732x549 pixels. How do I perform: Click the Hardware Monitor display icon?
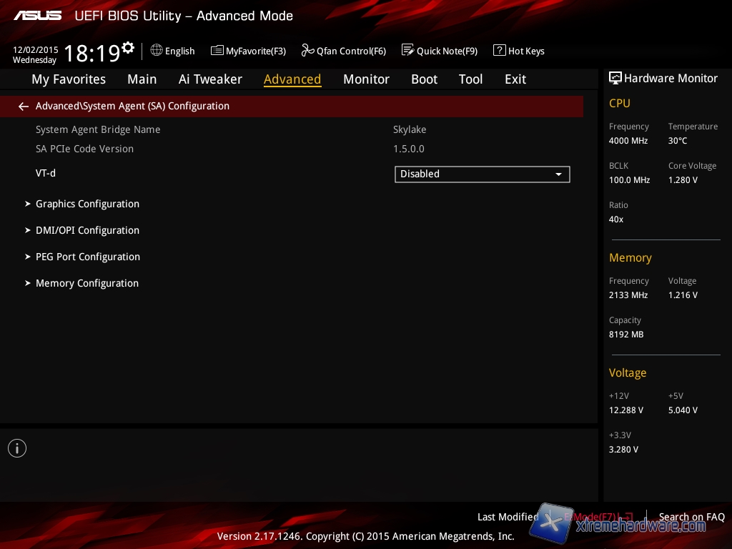pos(615,78)
